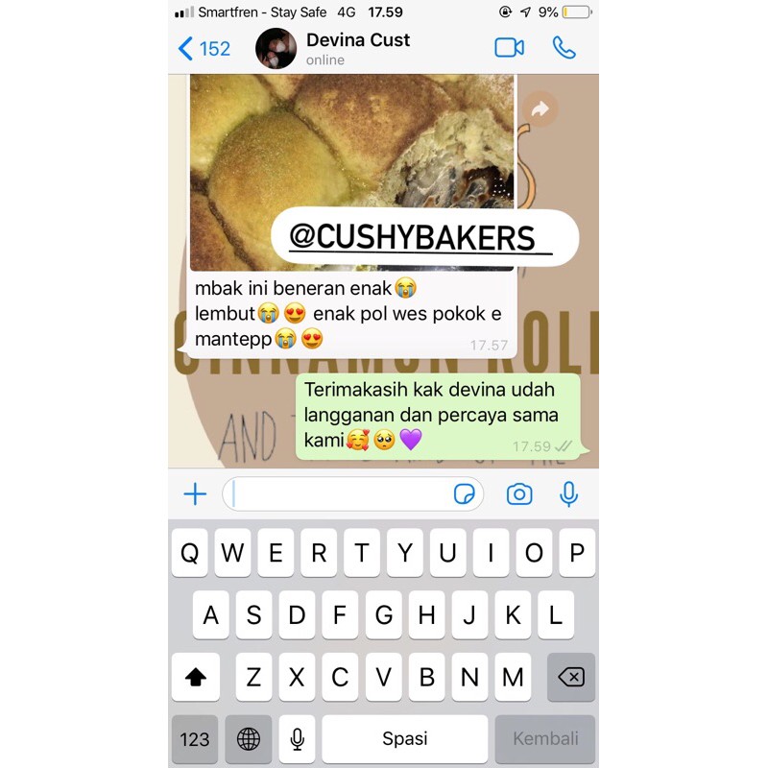This screenshot has width=768, height=768.
Task: Forward the bread photo using arrow icon
Action: point(540,108)
